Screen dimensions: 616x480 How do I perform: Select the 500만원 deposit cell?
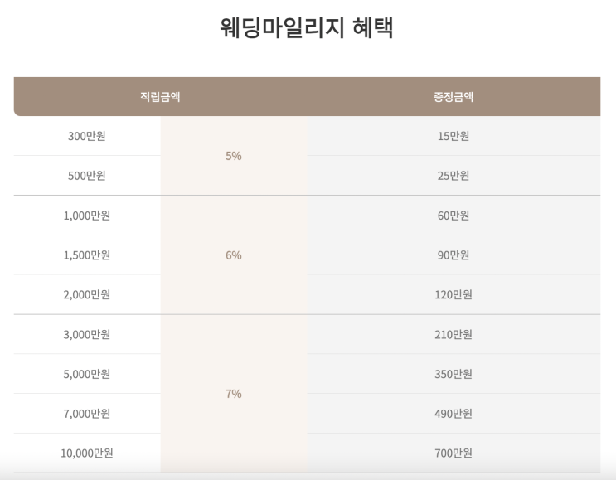click(86, 176)
